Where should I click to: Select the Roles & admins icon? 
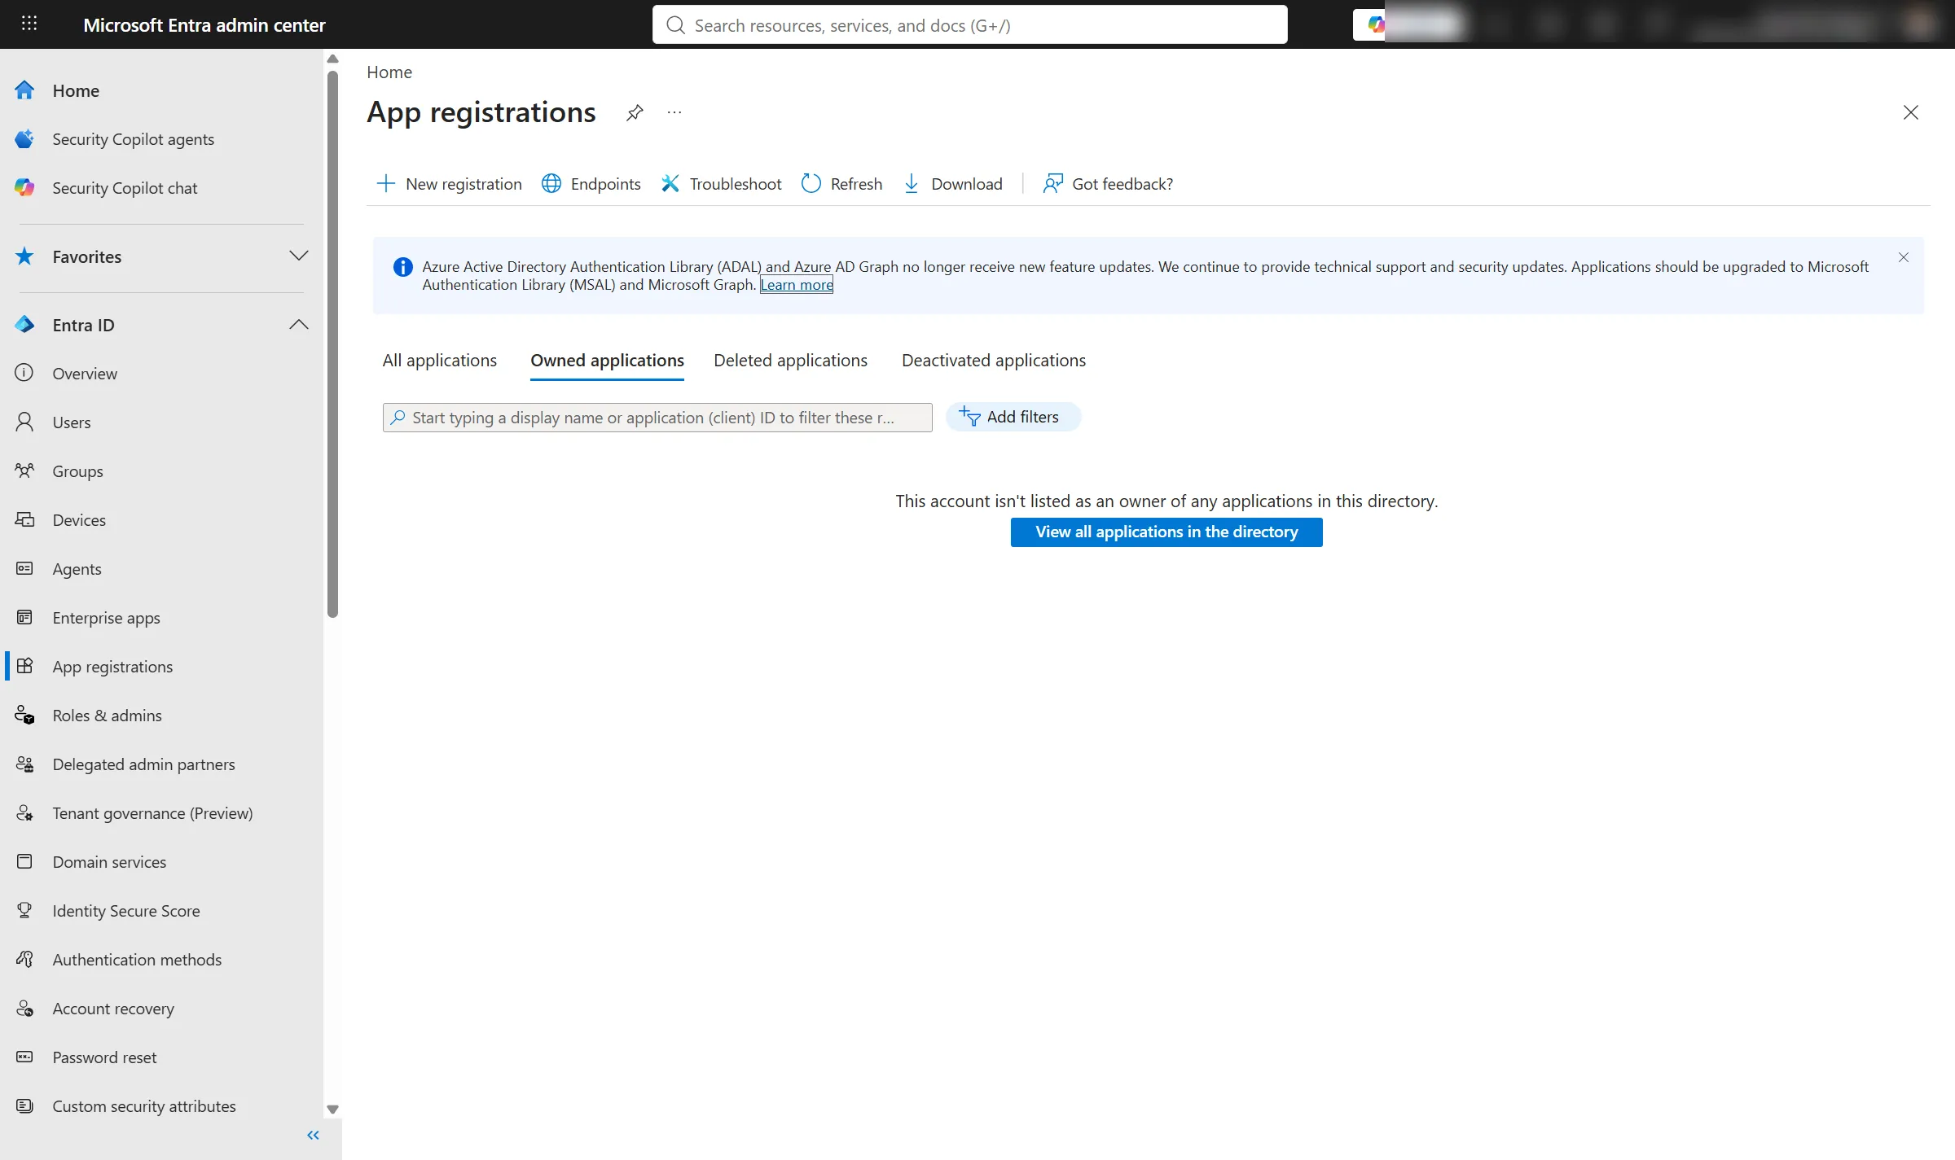pos(24,715)
